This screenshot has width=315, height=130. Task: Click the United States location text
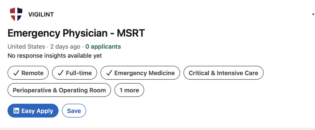(x=26, y=47)
